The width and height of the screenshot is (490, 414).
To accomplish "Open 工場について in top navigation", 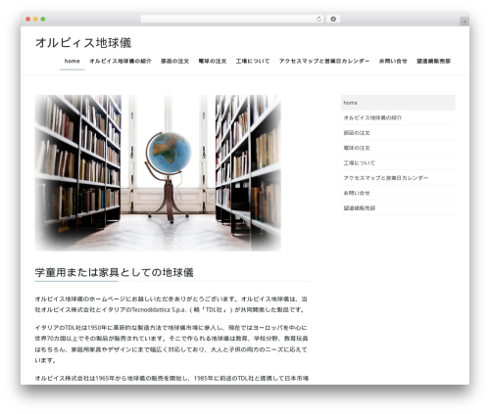I will coord(253,61).
